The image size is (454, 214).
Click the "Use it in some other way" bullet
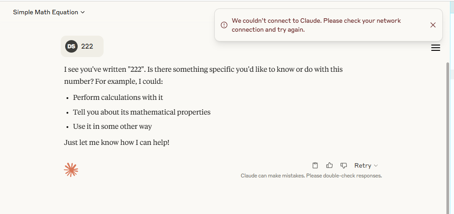112,126
